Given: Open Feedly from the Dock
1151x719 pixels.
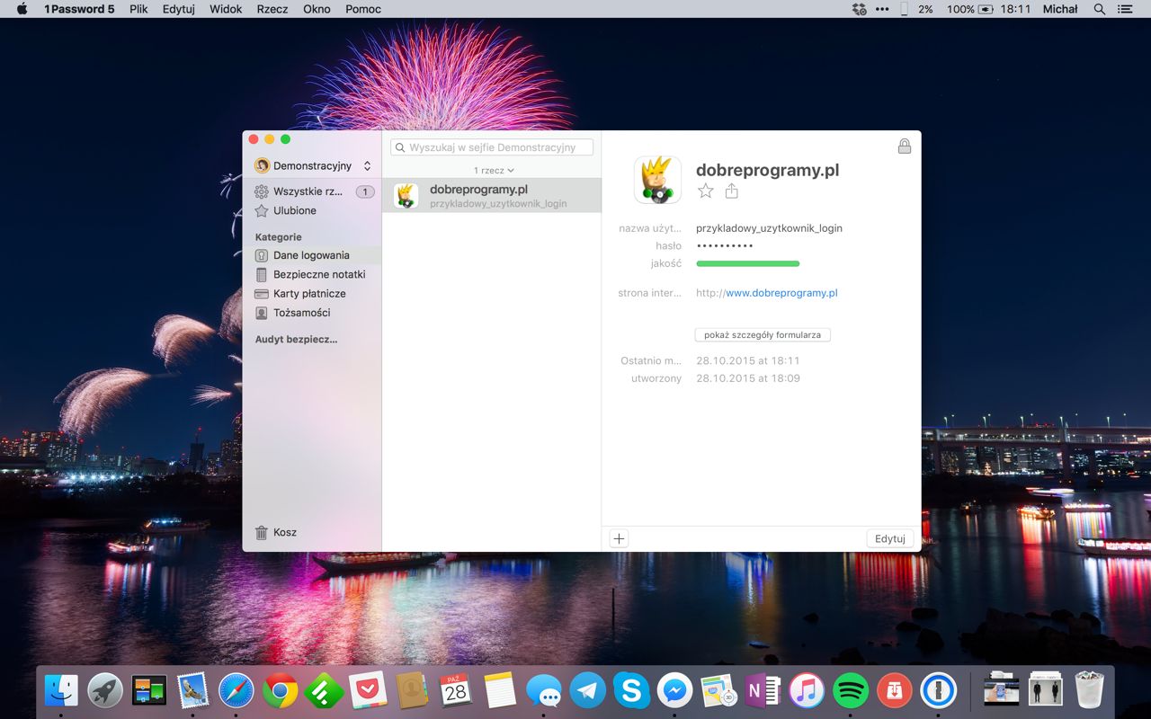Looking at the screenshot, I should 324,690.
